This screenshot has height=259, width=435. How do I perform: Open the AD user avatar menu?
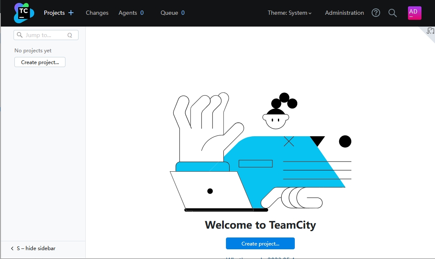(414, 13)
